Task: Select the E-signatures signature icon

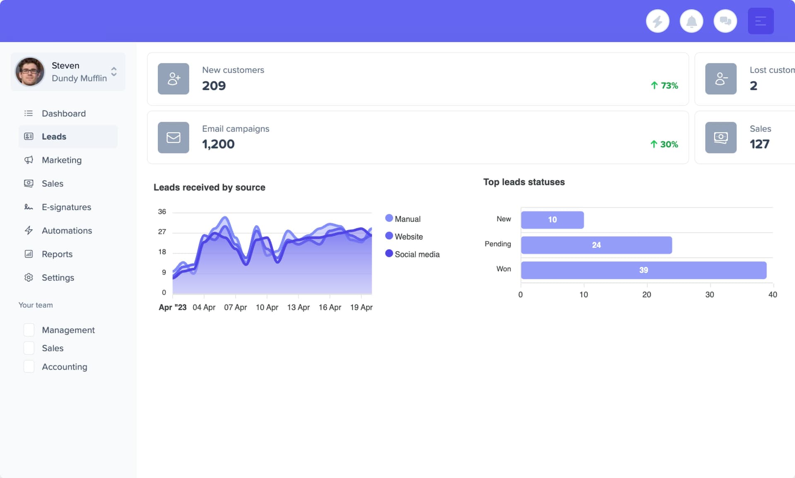Action: [x=29, y=207]
